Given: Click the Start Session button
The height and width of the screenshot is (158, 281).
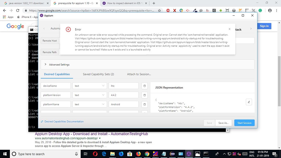Looking at the screenshot, I should pos(244,123).
